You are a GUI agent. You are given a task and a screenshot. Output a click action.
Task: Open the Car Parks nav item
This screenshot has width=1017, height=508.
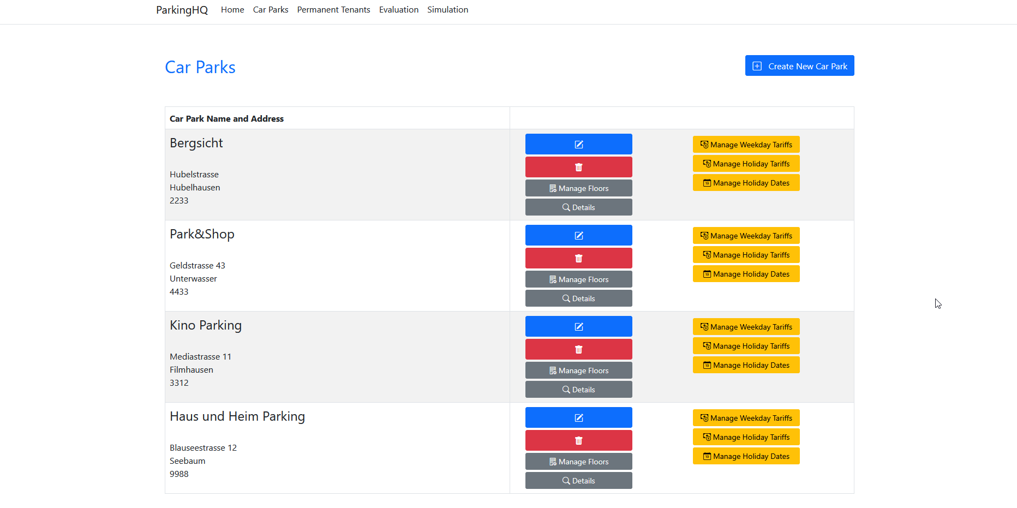(x=271, y=10)
